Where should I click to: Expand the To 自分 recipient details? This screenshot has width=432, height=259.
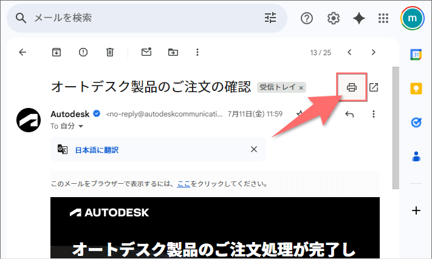[x=81, y=126]
